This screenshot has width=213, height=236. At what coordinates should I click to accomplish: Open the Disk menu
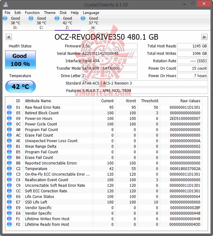point(63,13)
